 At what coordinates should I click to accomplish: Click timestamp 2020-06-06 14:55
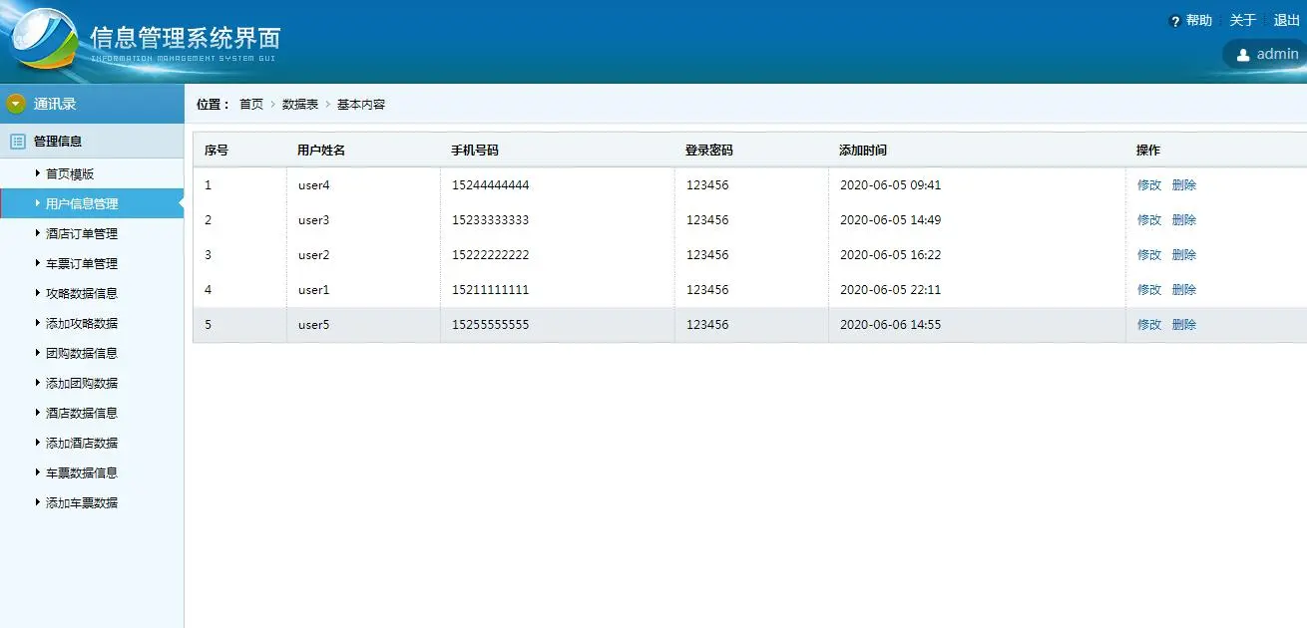[x=890, y=324]
